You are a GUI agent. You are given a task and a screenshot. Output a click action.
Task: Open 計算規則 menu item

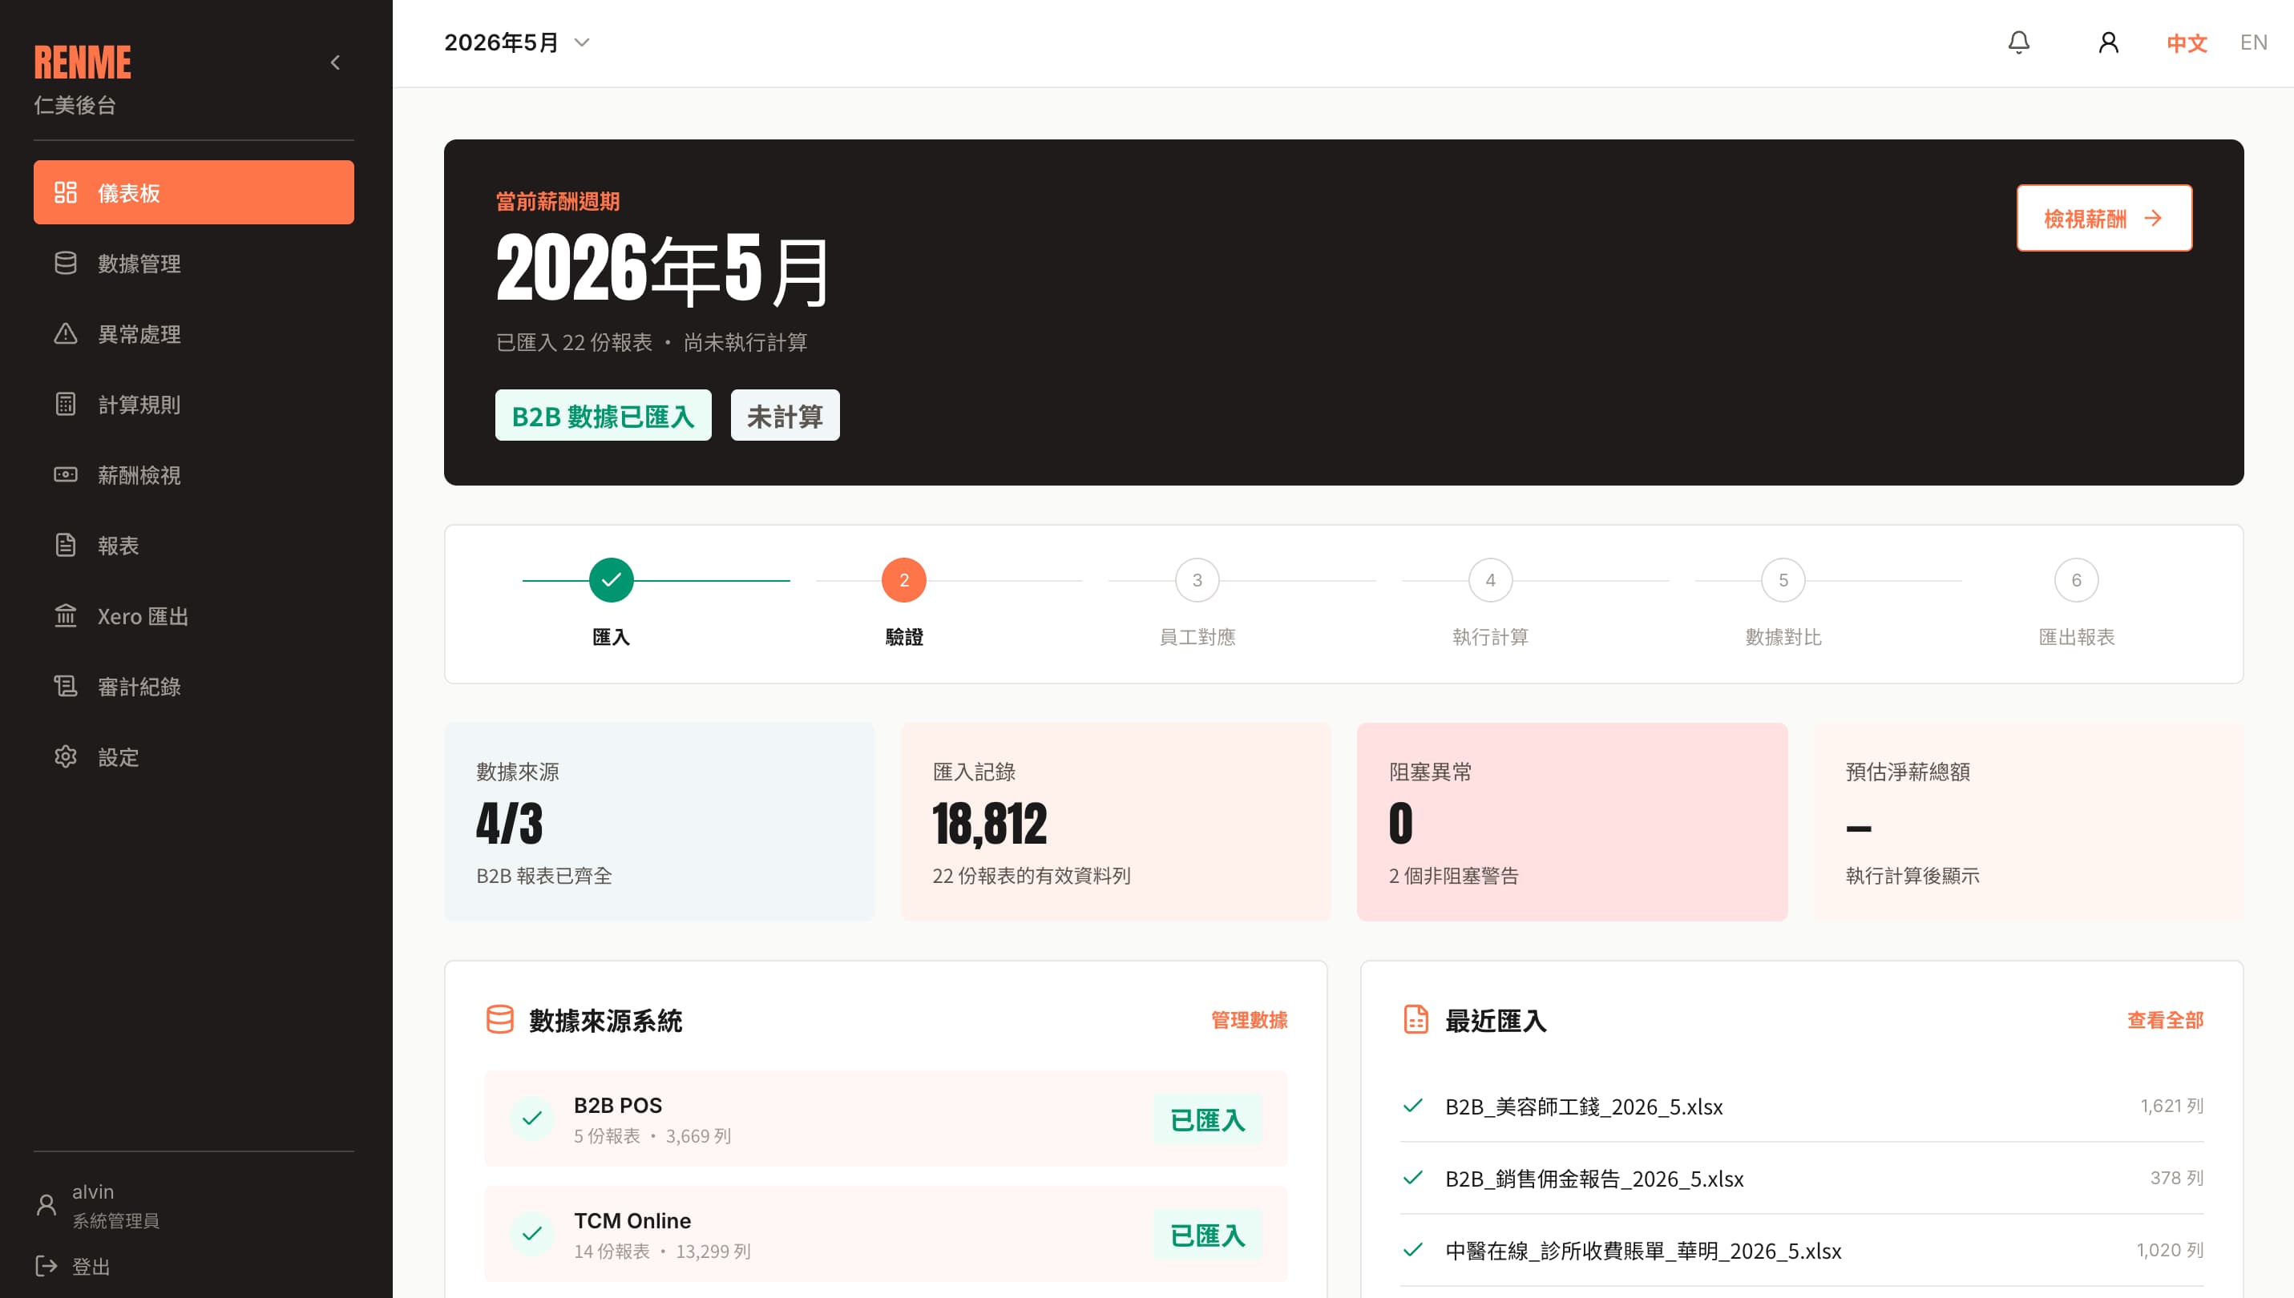pos(193,404)
